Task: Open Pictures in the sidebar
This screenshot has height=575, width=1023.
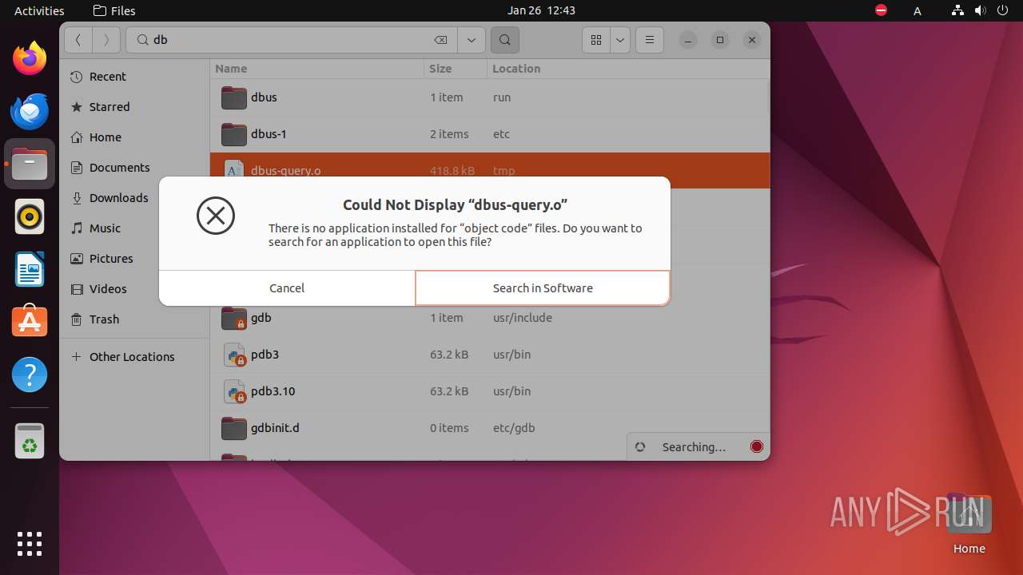Action: click(x=134, y=259)
